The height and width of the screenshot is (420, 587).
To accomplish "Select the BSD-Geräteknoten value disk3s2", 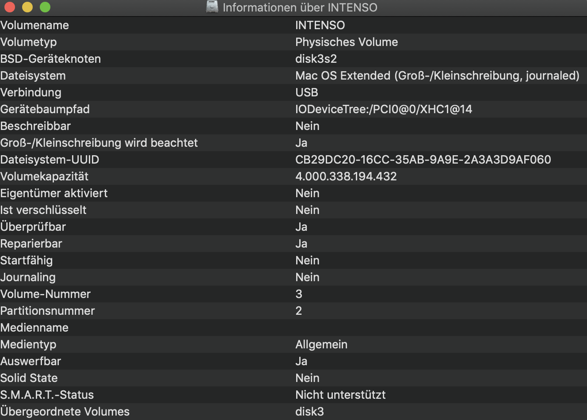I will pos(316,59).
